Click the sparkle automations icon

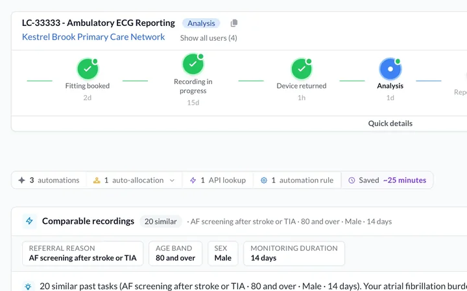point(22,180)
